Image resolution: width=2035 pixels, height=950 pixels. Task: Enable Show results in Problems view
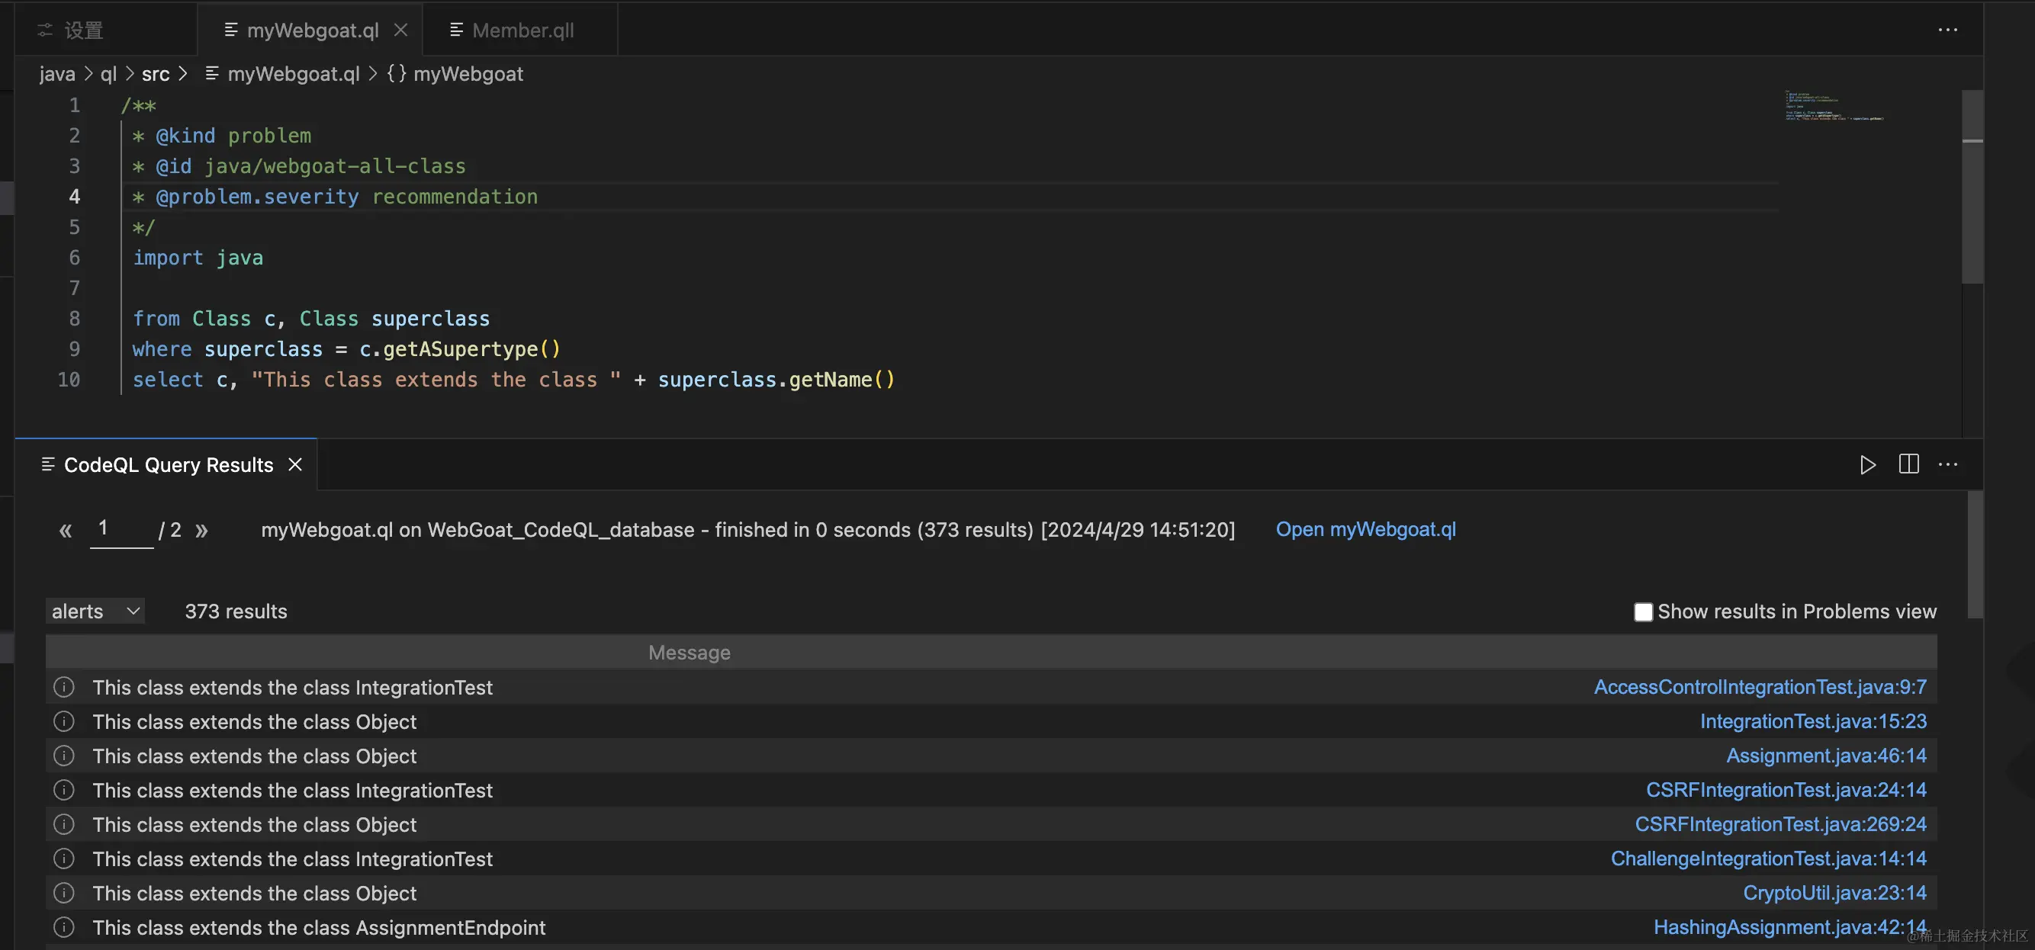point(1643,612)
